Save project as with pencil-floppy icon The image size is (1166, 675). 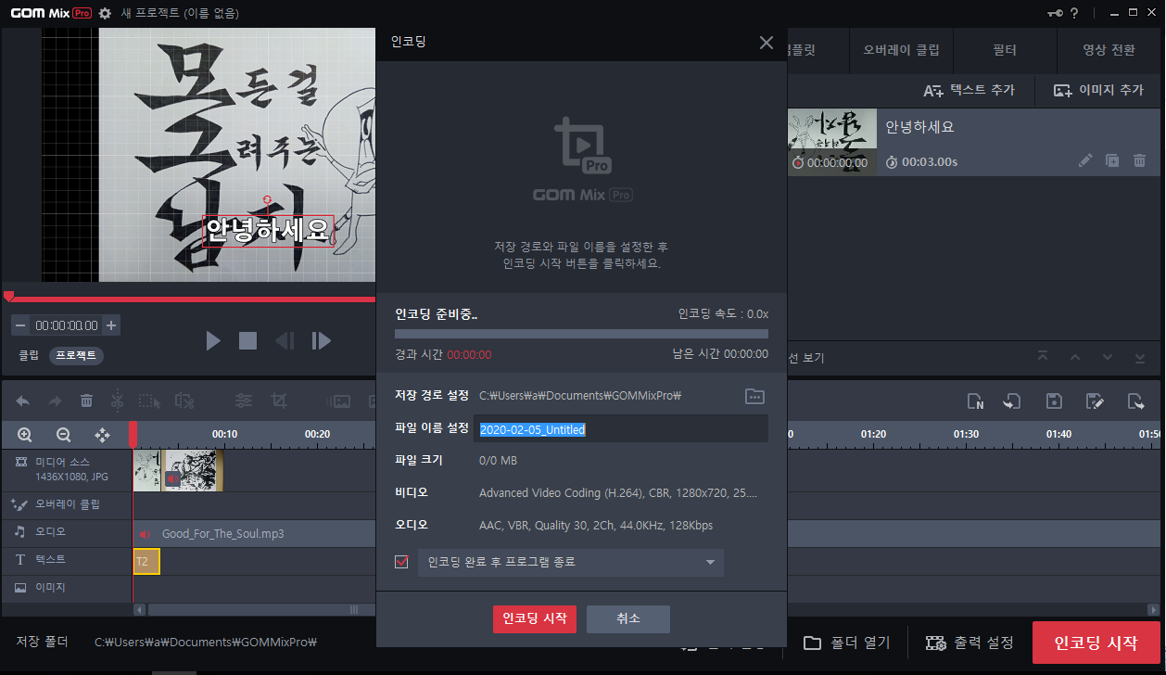point(1095,401)
